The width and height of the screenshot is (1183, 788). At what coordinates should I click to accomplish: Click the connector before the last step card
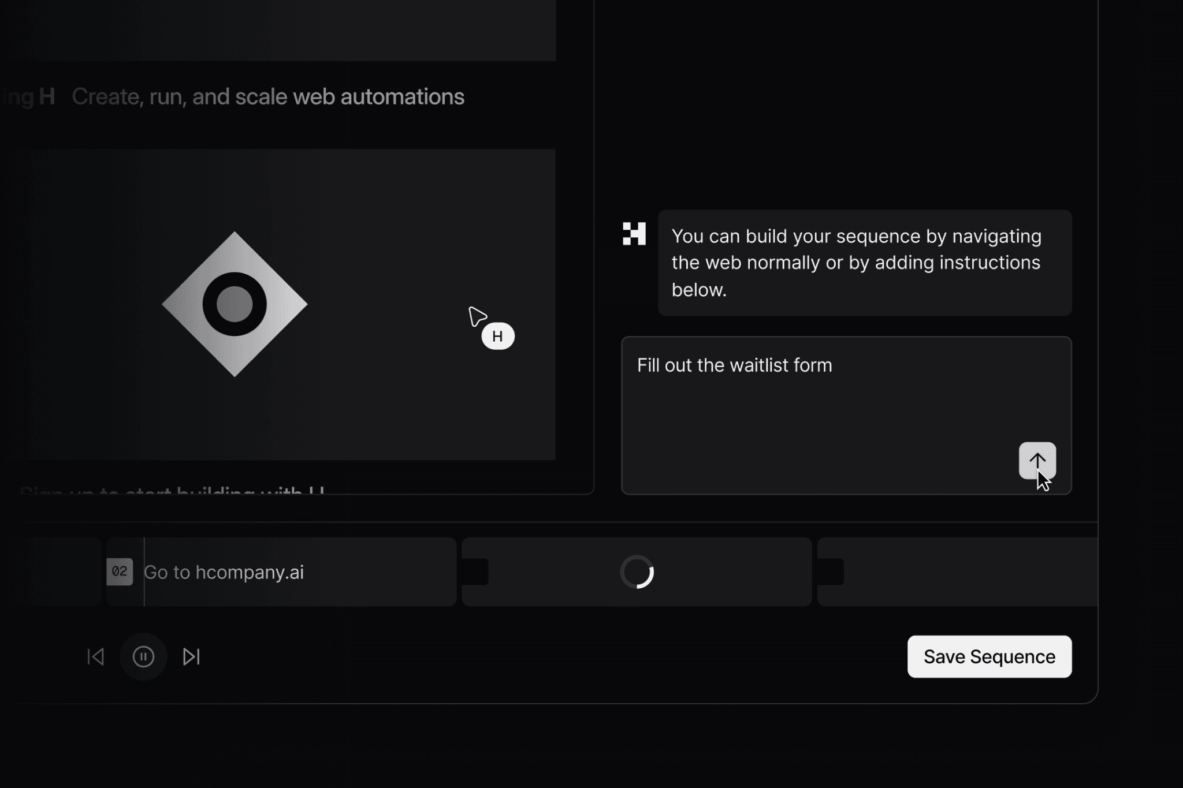click(831, 572)
